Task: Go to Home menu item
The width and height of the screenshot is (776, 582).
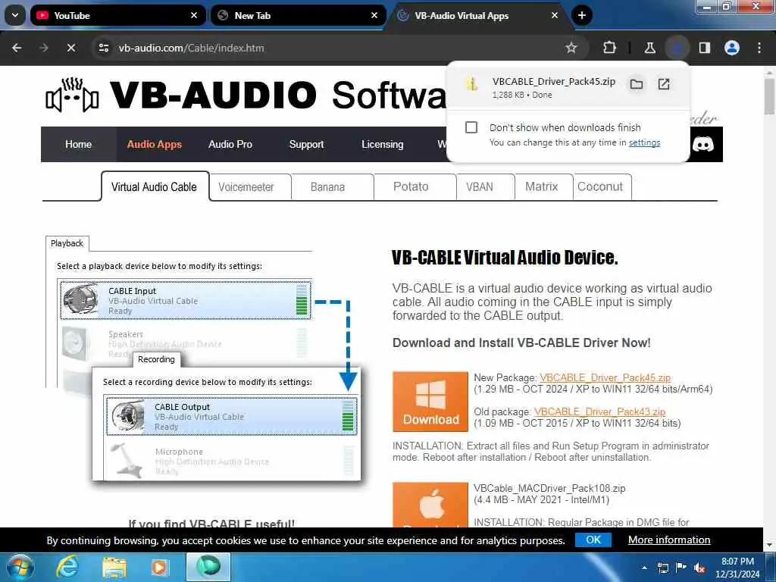Action: pos(78,144)
